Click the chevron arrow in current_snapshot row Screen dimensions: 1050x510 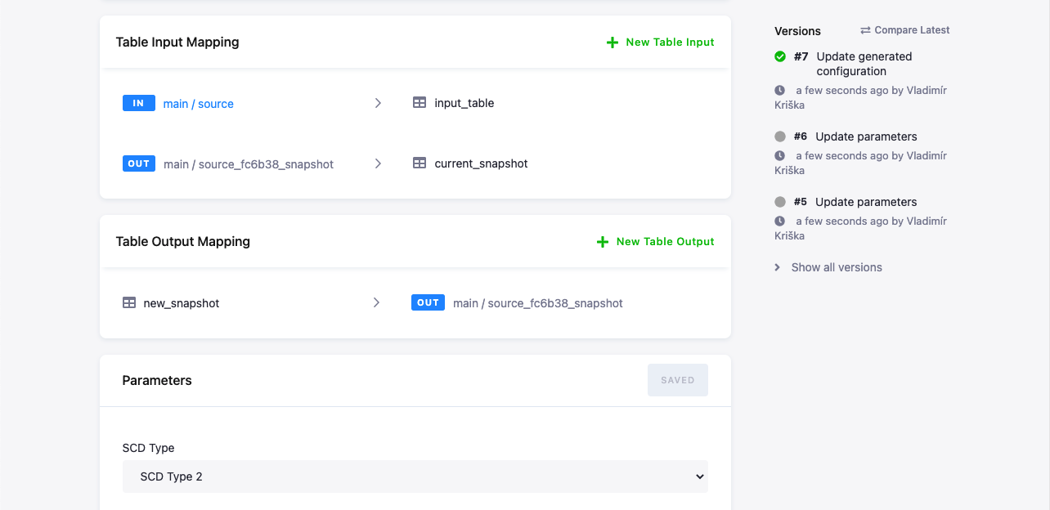point(378,163)
